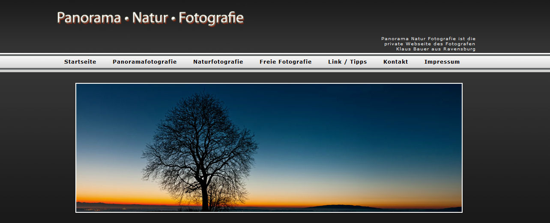Click the word Panorama in the site logo

coord(89,18)
